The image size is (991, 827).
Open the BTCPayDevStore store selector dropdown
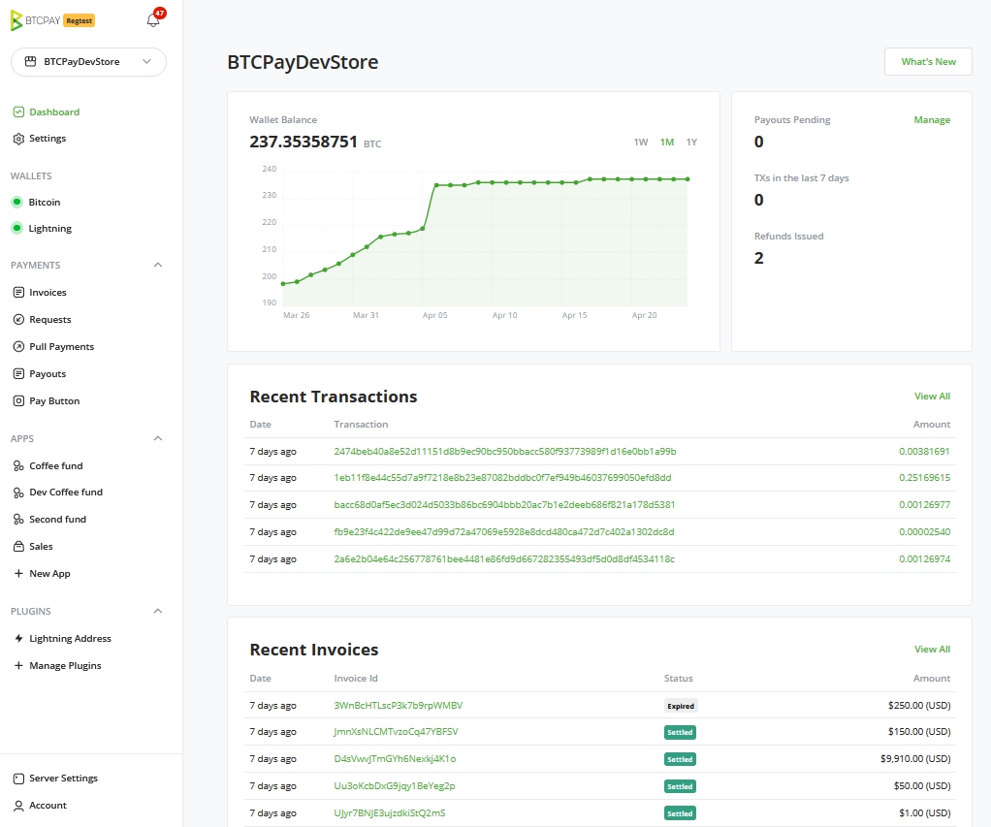87,62
